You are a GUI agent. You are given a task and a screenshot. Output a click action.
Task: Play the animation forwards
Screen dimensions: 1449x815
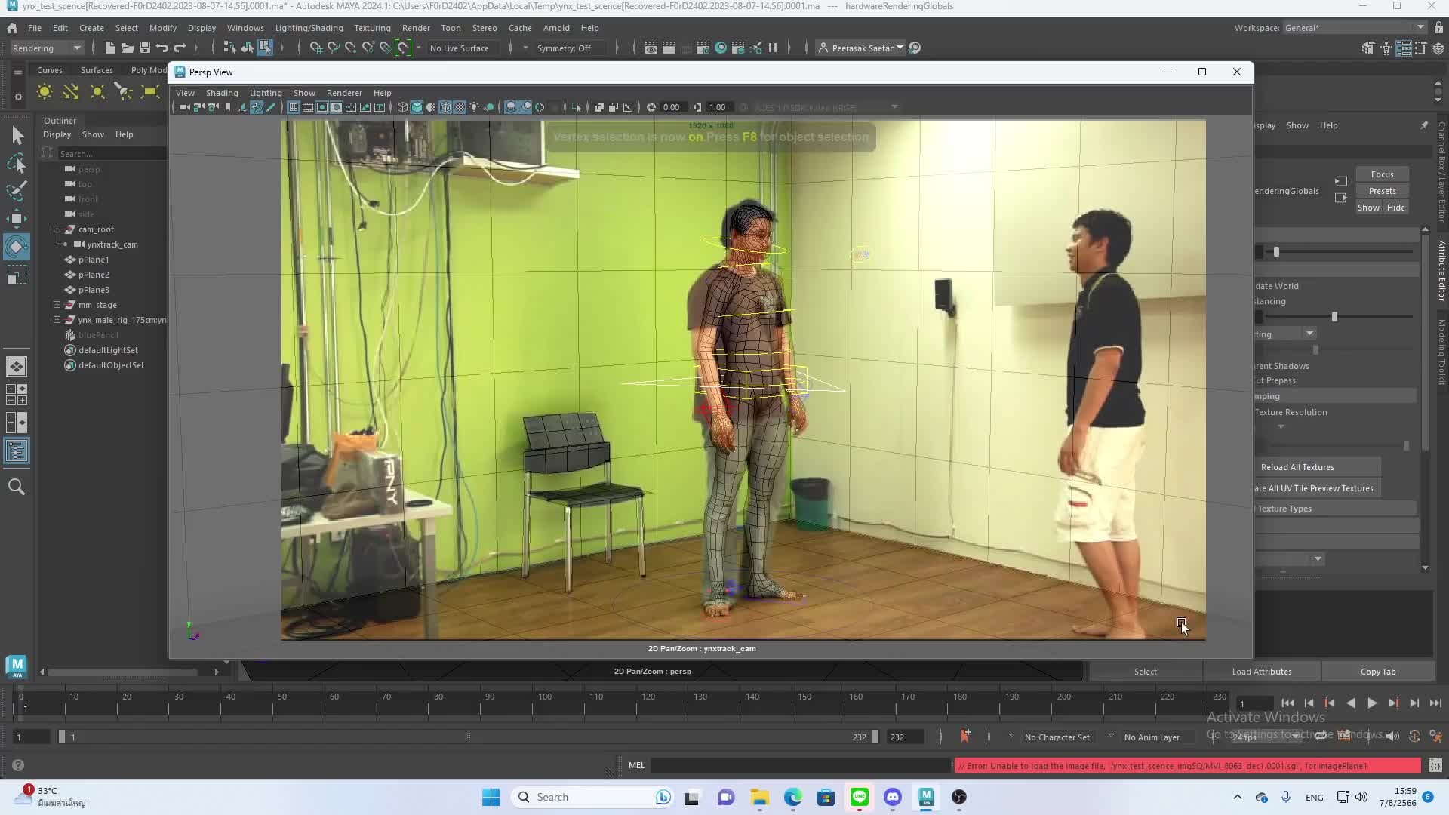(1372, 703)
